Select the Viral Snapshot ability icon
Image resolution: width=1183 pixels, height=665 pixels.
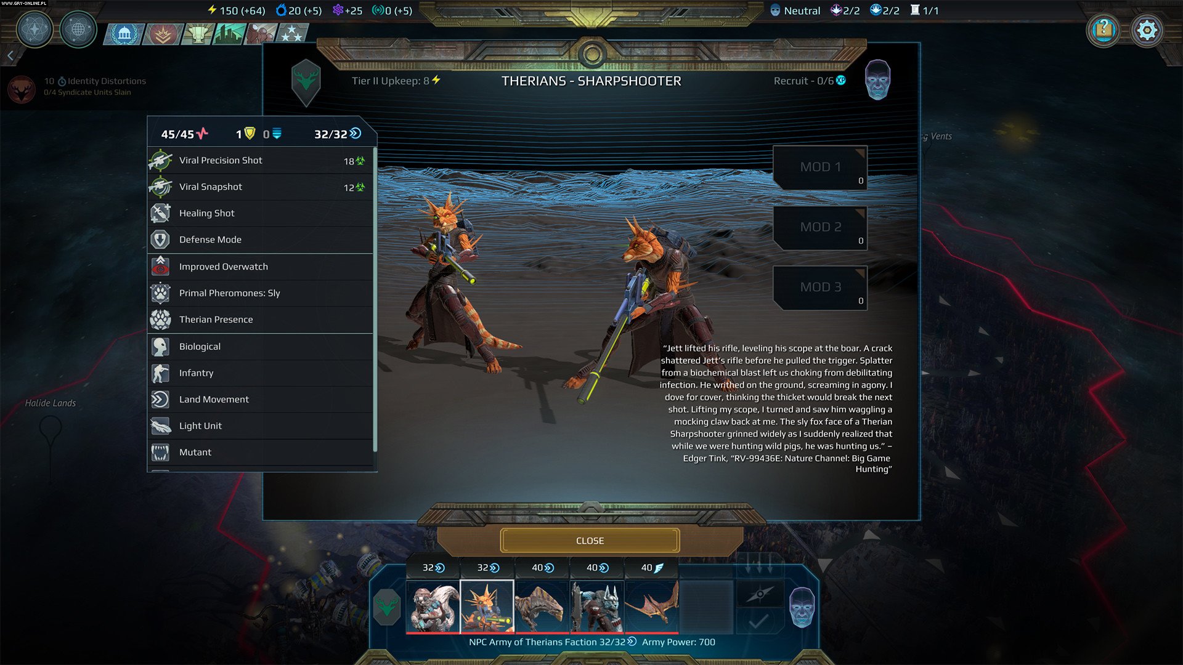pos(161,186)
